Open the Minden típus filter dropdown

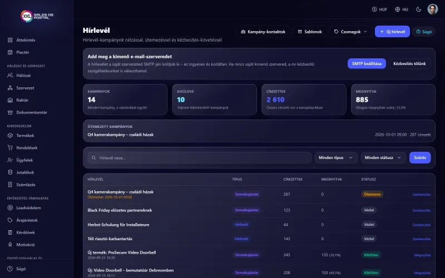336,157
